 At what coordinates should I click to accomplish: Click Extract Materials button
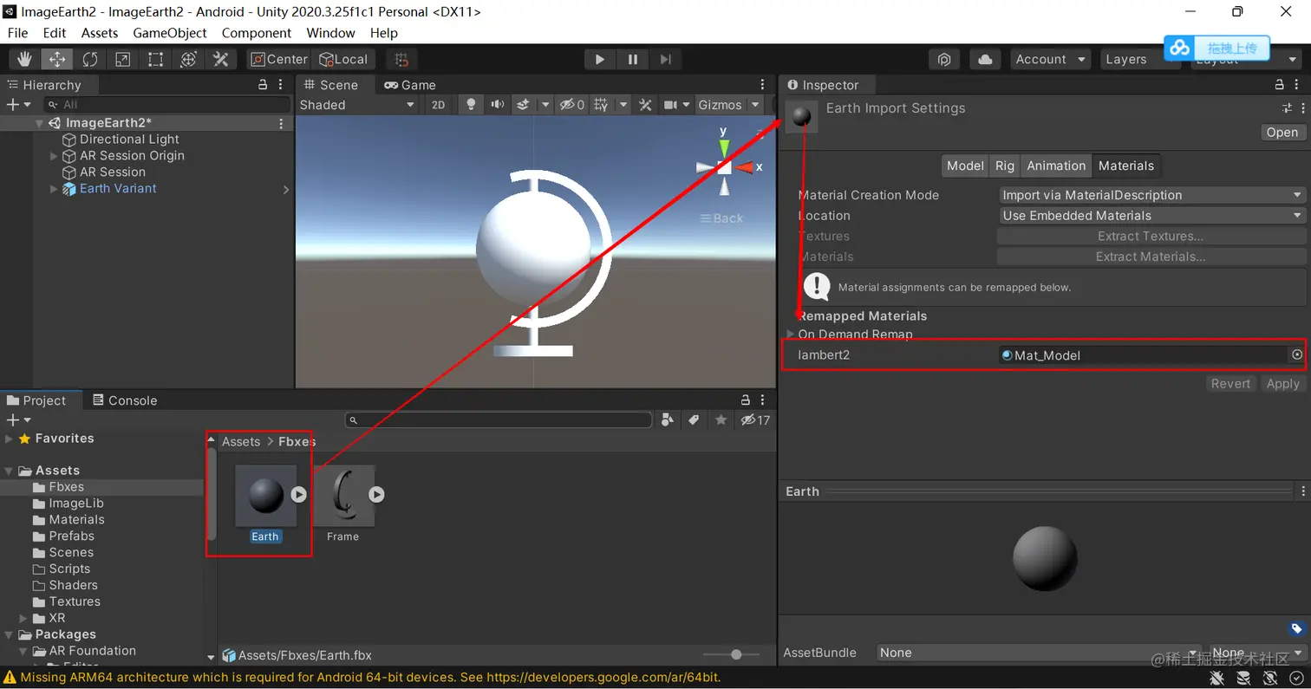1151,257
